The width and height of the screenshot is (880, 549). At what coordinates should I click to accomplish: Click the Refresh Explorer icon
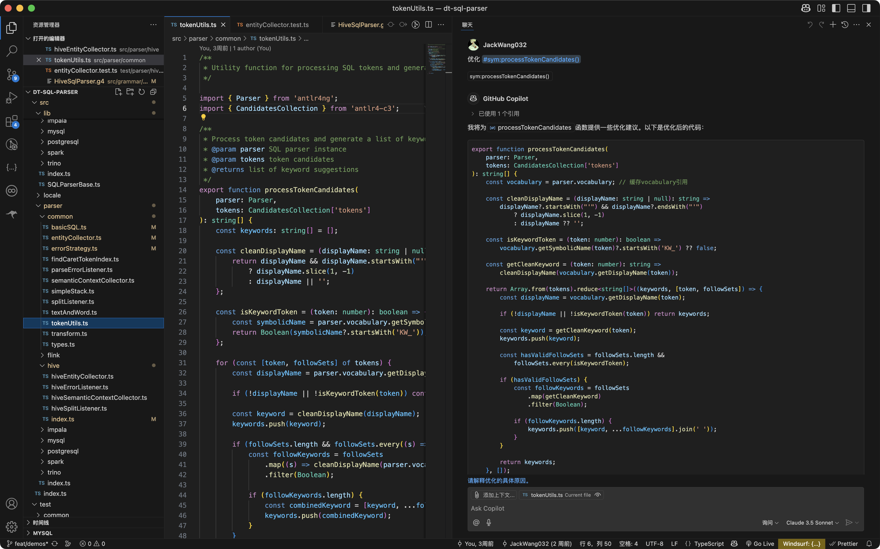tap(142, 92)
